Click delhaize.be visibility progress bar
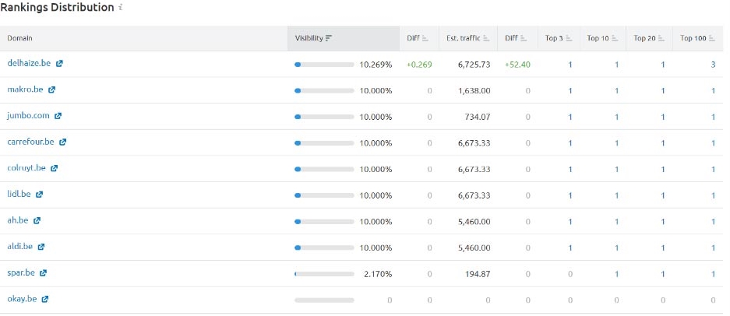The height and width of the screenshot is (316, 730). tap(324, 65)
